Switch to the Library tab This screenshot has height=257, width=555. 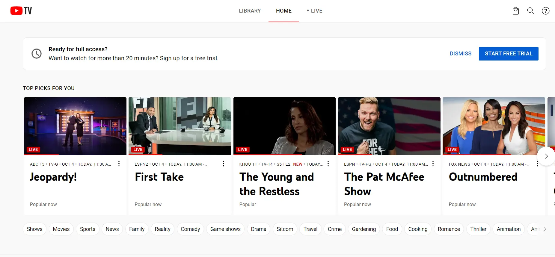(250, 11)
